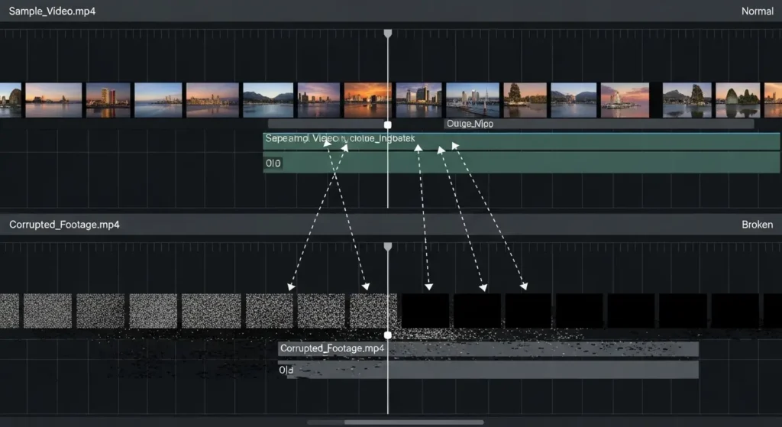The width and height of the screenshot is (782, 427).
Task: Click the top playhead marker in Sample_Video timeline
Action: tap(387, 34)
